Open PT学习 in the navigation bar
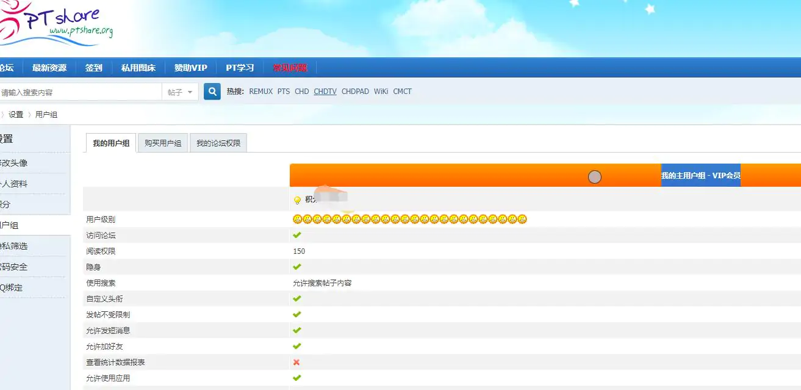Viewport: 801px width, 390px height. [240, 68]
